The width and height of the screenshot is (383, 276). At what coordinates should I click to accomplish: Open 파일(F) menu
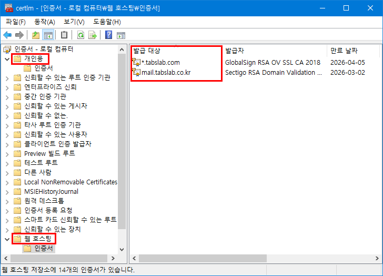pyautogui.click(x=16, y=22)
